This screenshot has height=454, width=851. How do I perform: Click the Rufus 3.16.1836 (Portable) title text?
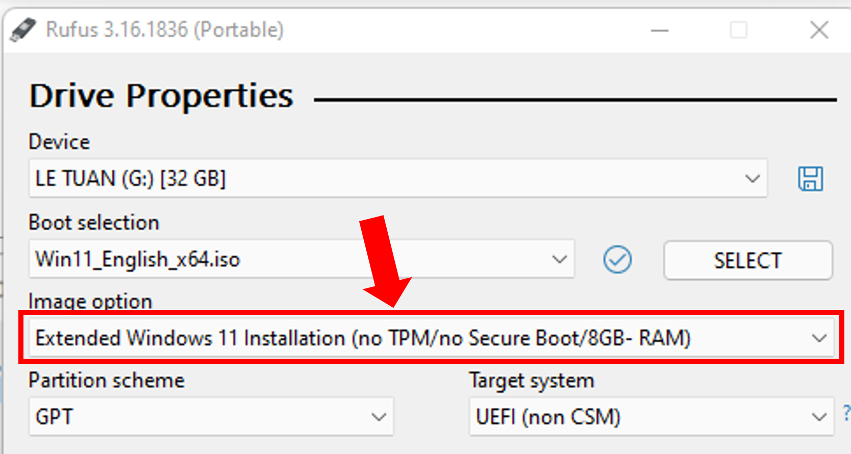click(165, 30)
